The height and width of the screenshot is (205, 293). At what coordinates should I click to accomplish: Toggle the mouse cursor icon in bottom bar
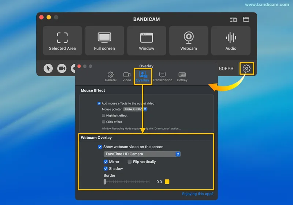pos(48,68)
